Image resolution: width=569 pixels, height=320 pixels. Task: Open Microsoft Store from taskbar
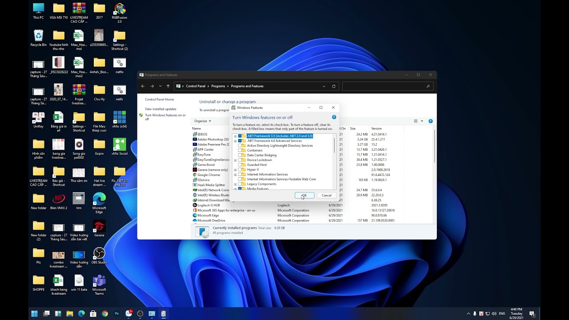tap(93, 314)
